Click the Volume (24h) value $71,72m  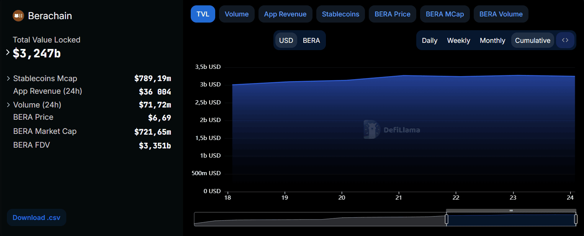click(155, 105)
